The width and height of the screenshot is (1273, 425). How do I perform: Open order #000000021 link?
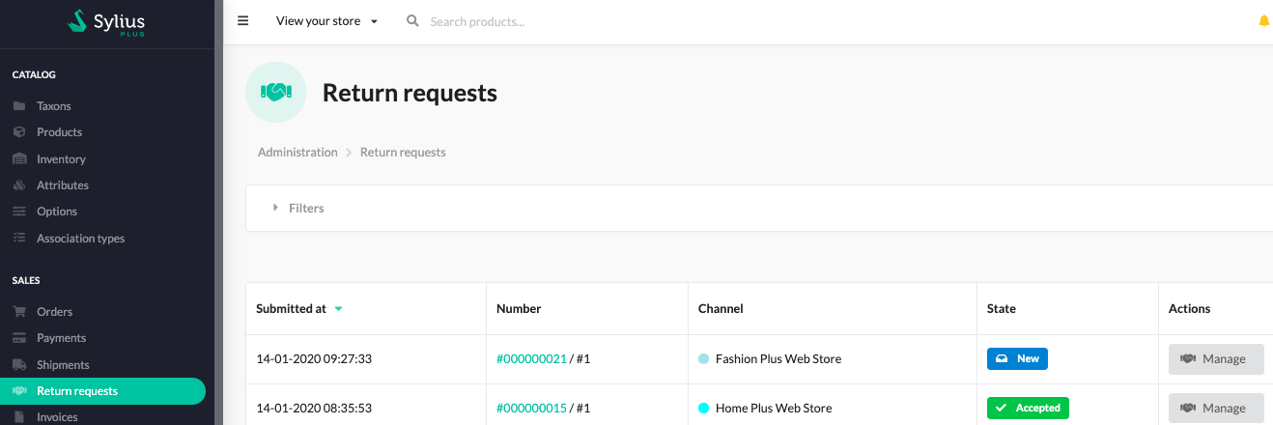[531, 359]
